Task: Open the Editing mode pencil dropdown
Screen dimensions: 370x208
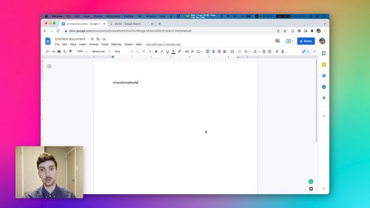Action: (305, 51)
